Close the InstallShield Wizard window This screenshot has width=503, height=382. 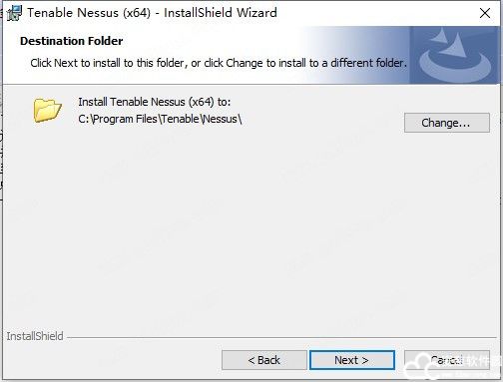coord(485,13)
